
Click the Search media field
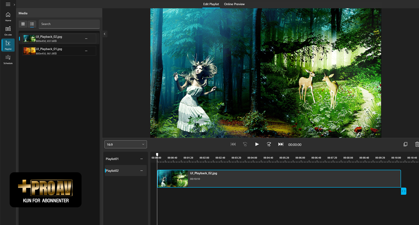tap(69, 24)
